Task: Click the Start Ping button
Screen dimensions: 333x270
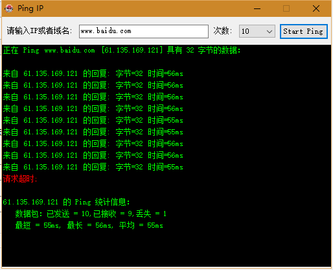Action: point(304,32)
